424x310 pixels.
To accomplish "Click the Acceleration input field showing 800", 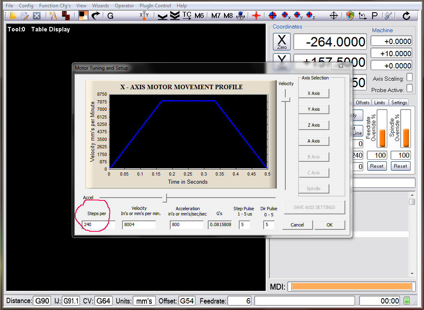I will coord(186,225).
